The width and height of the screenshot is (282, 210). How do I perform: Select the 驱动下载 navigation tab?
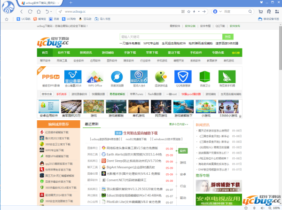pos(174,53)
